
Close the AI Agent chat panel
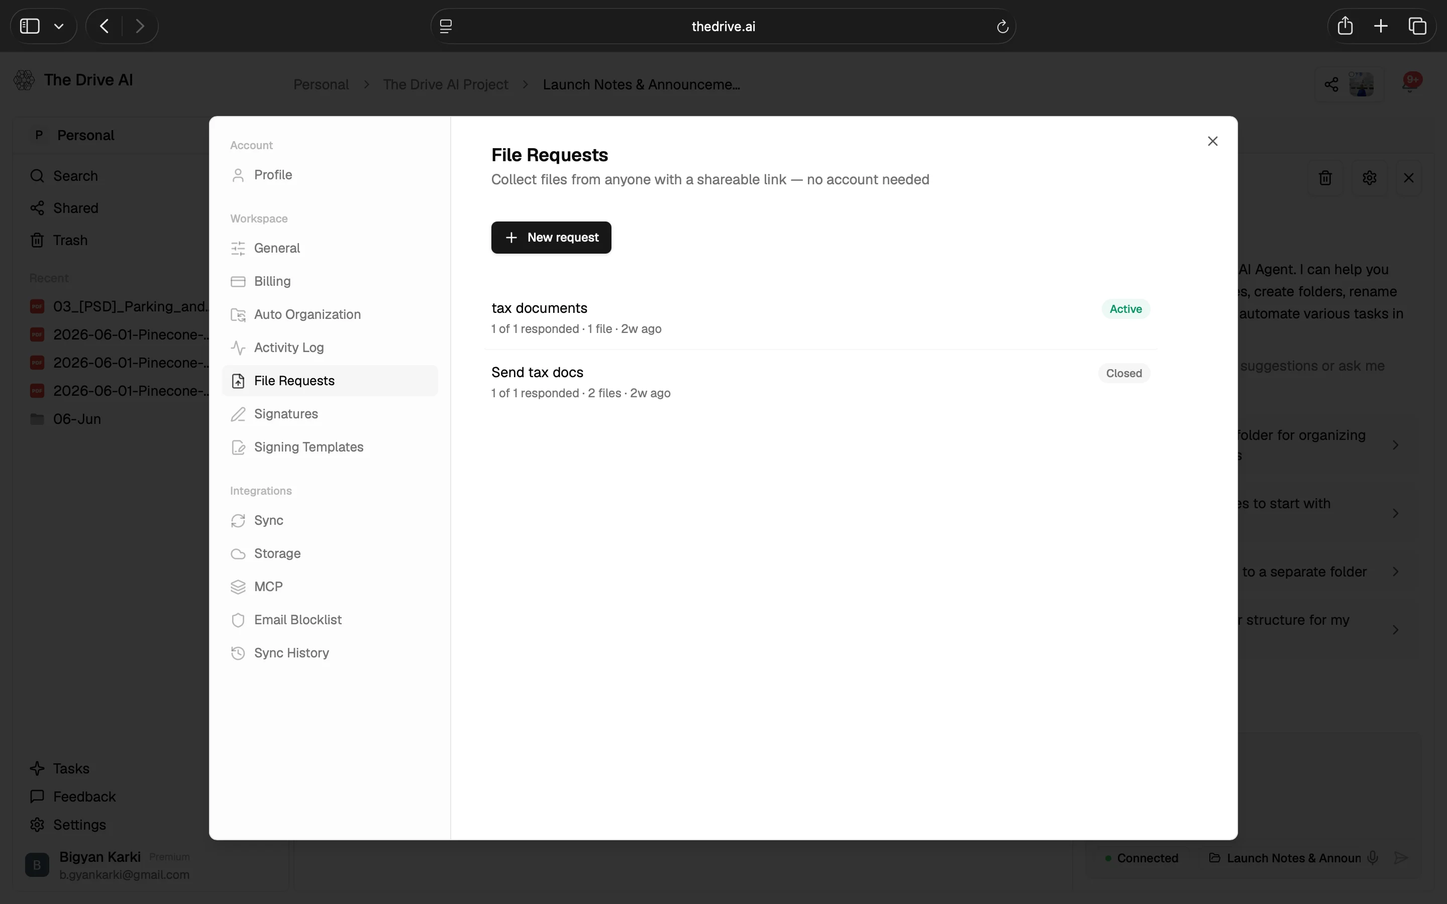tap(1408, 178)
